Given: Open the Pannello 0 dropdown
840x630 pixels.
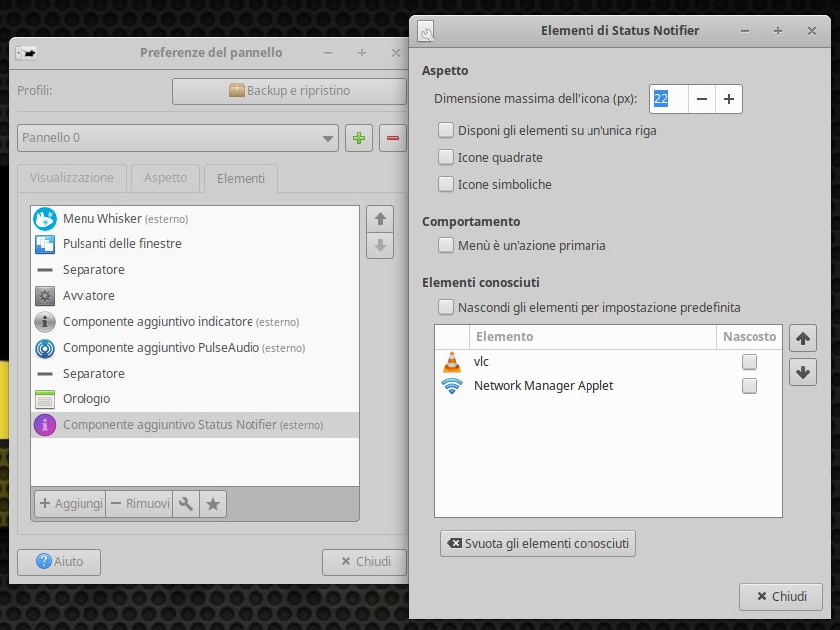Looking at the screenshot, I should point(178,138).
